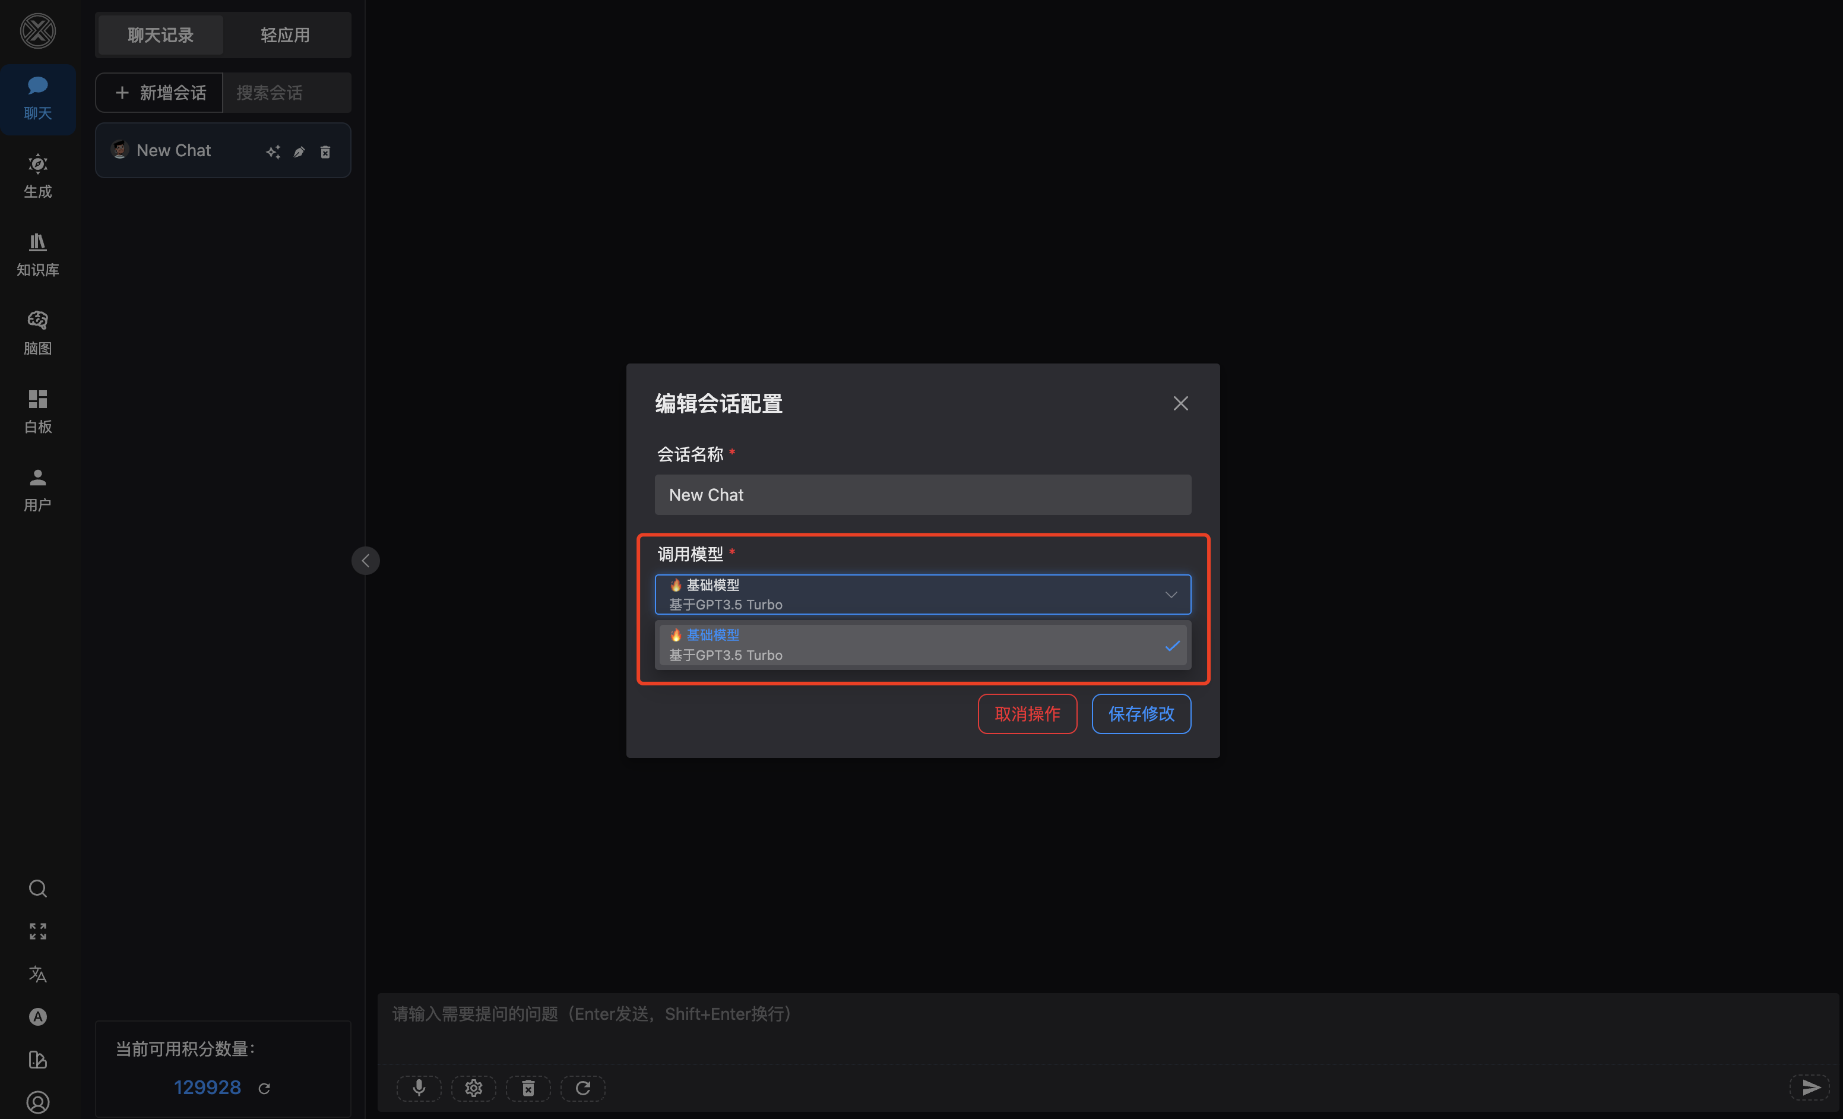Click the 当前可用积分数量 label

185,1049
